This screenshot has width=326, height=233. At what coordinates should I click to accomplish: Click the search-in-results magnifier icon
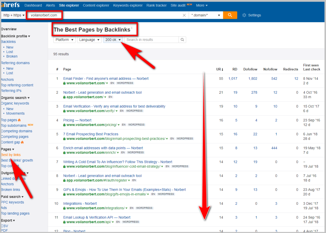(x=182, y=40)
